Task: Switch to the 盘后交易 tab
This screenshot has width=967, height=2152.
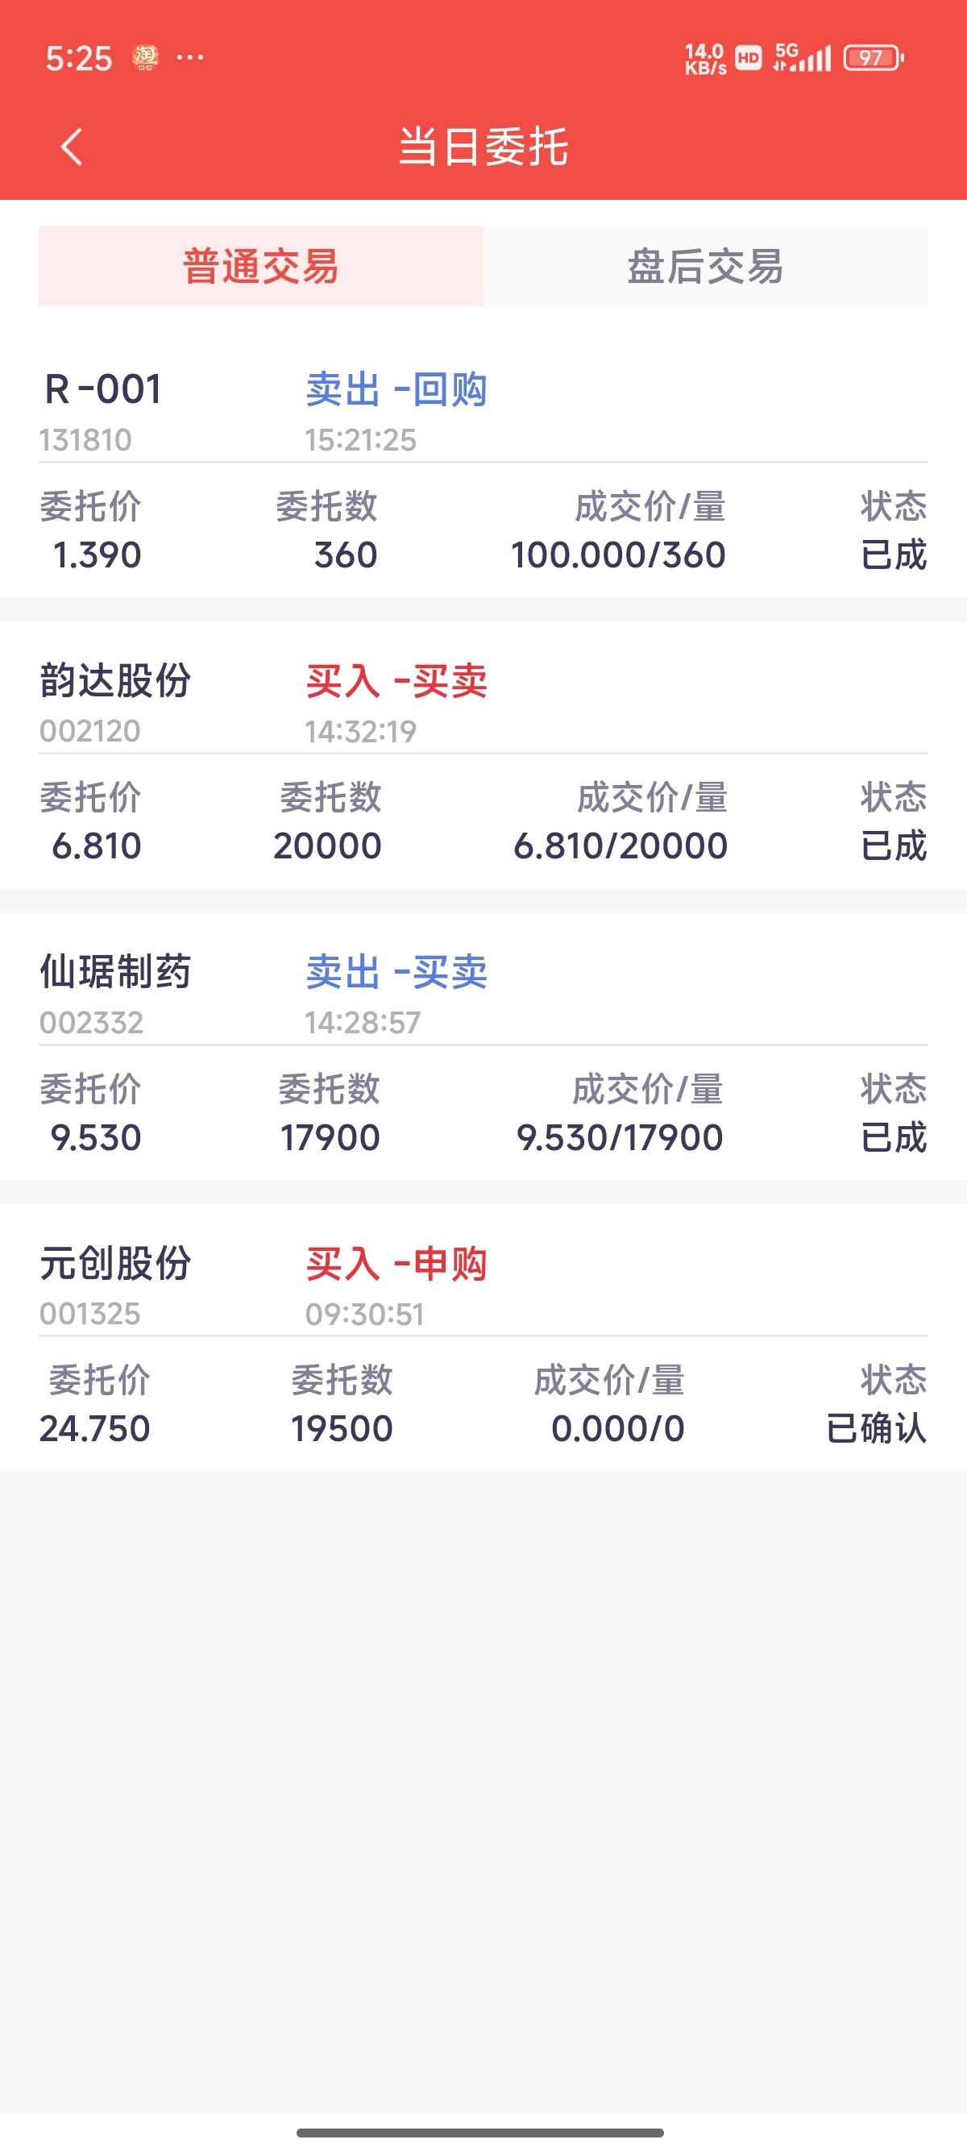Action: tap(706, 267)
